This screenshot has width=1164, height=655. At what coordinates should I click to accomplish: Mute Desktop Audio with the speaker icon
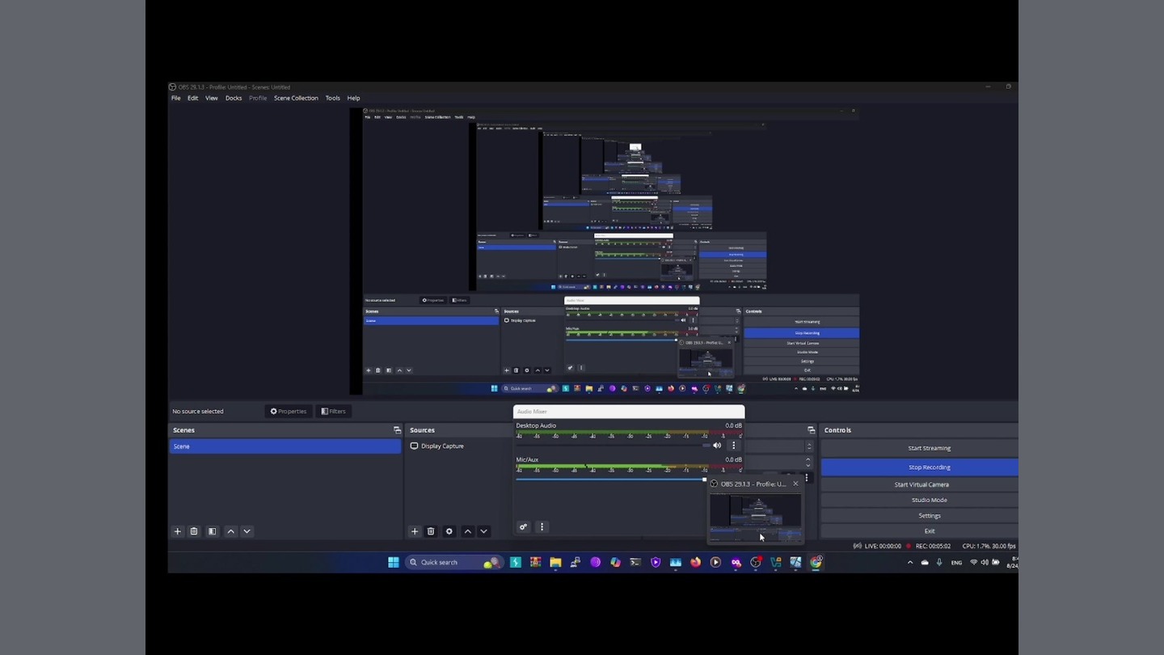pos(717,446)
